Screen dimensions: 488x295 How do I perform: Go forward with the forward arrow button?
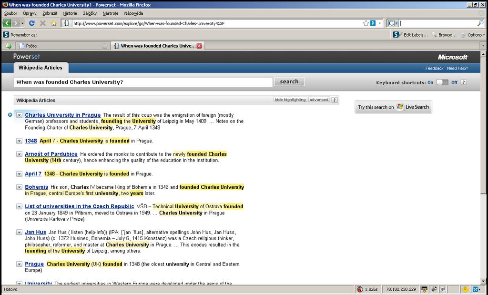tap(16, 23)
